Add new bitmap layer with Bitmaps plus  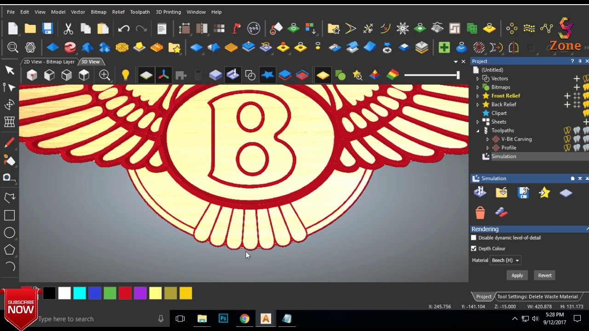pos(577,87)
